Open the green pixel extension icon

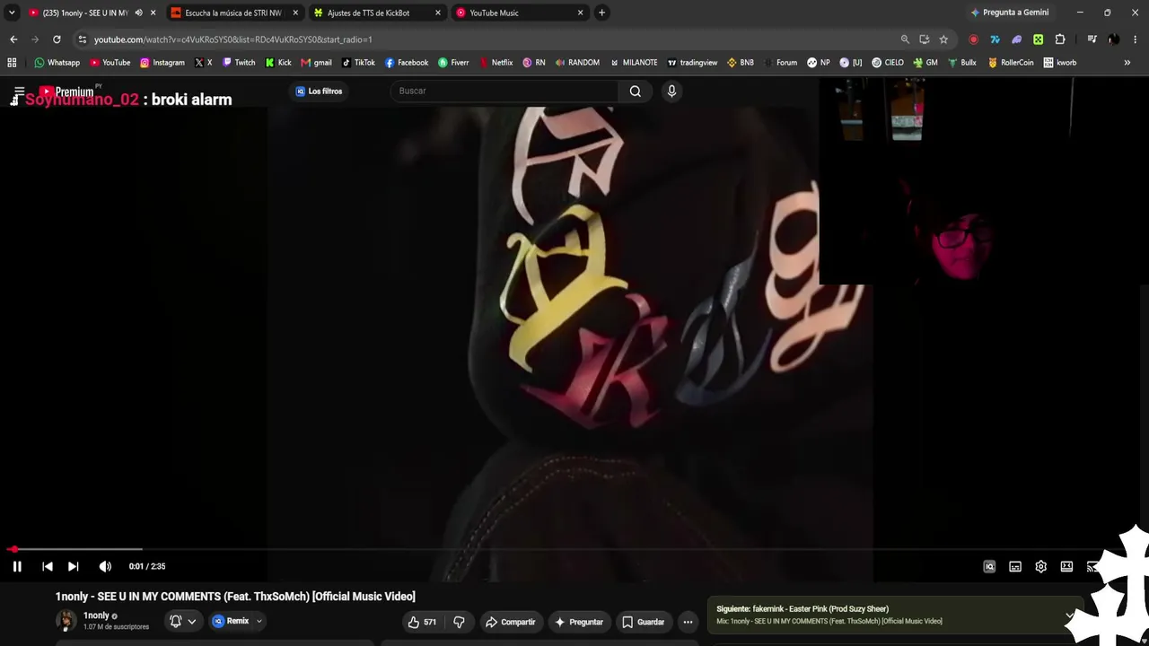click(1039, 39)
